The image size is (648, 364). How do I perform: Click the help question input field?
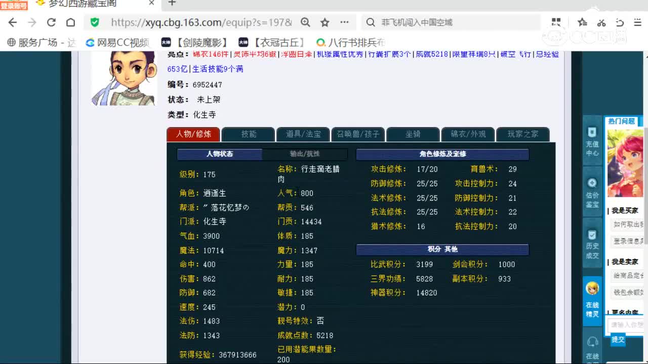627,325
